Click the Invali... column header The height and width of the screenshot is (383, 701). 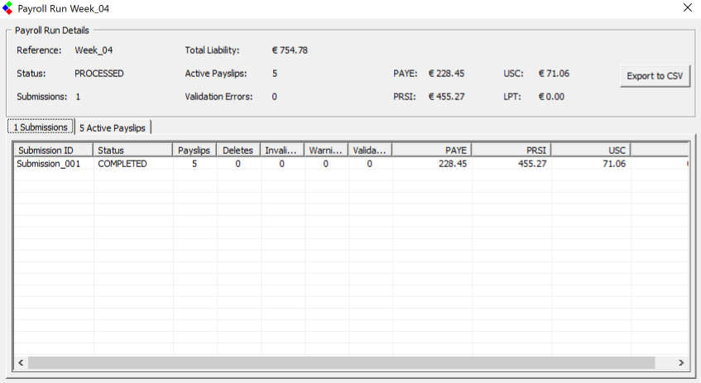click(282, 150)
